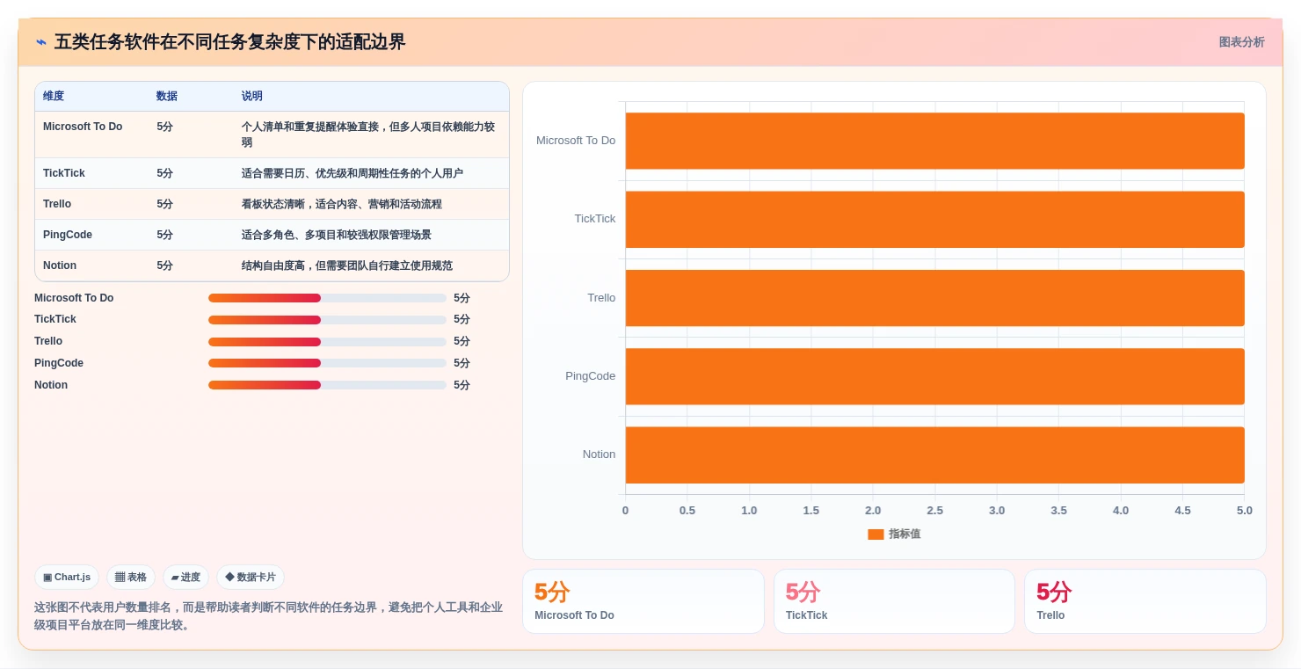1301x669 pixels.
Task: Select the Microsoft To Do table row name
Action: point(83,127)
